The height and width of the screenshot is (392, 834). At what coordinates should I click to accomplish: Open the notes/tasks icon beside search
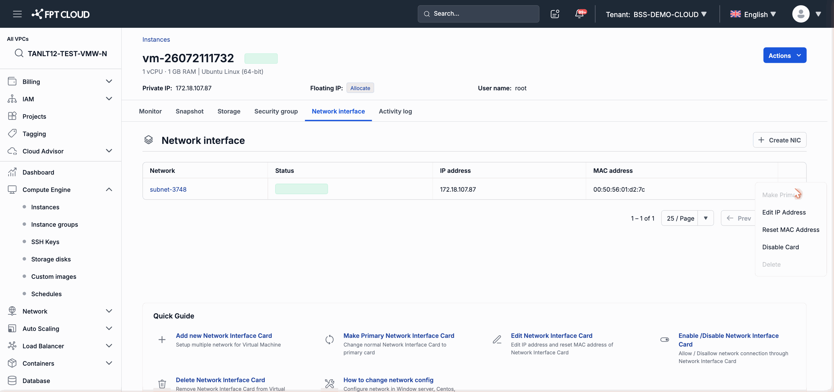[x=555, y=14]
